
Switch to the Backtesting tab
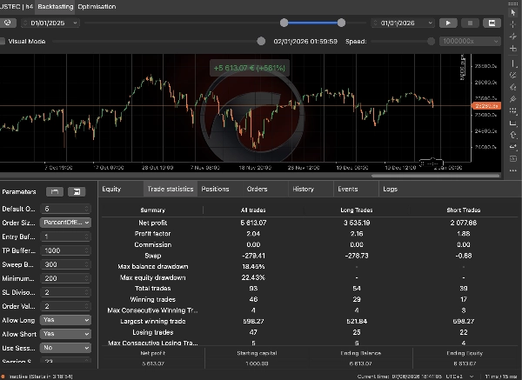pyautogui.click(x=56, y=7)
